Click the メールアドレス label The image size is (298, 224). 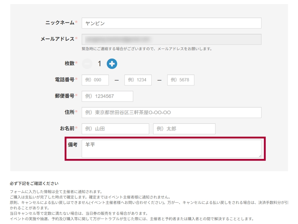(57, 39)
